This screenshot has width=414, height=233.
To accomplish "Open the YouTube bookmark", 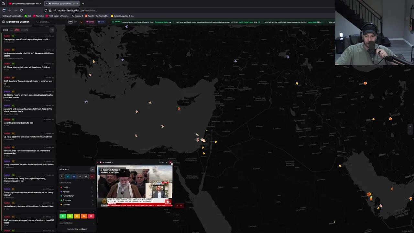I will (38, 16).
